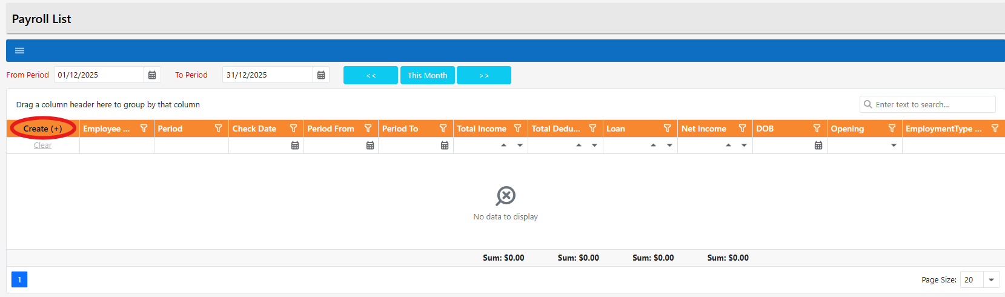Open Check Date filter calendar
The image size is (1005, 297).
pyautogui.click(x=295, y=145)
